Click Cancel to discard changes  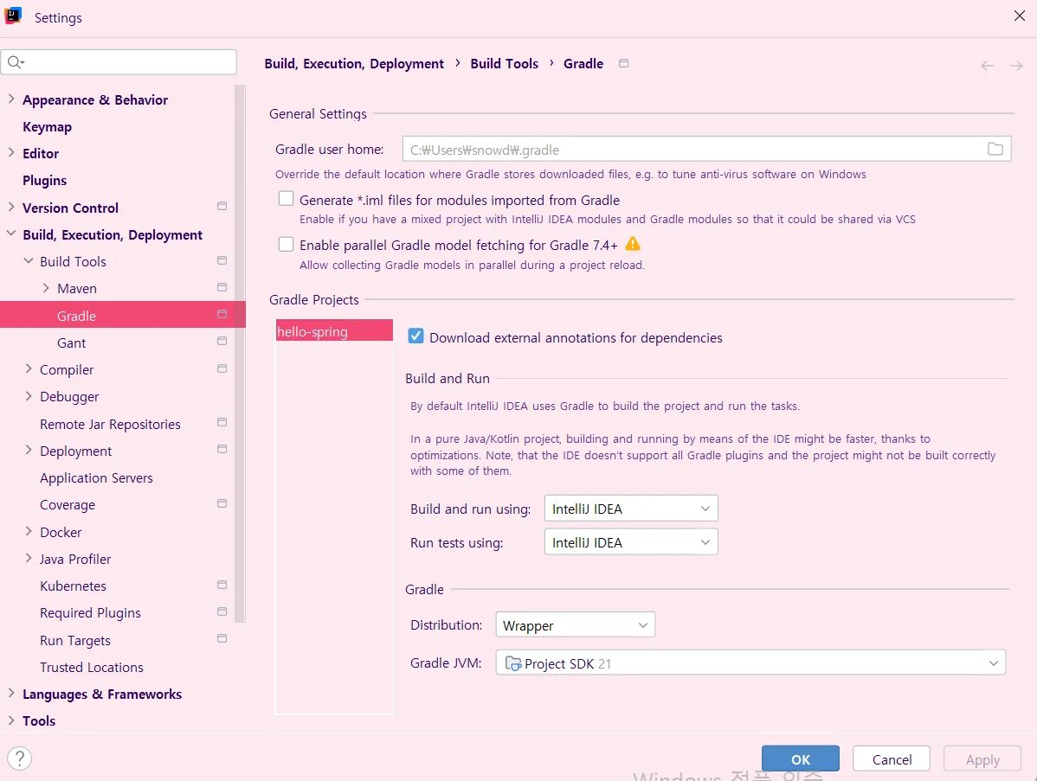(x=892, y=759)
